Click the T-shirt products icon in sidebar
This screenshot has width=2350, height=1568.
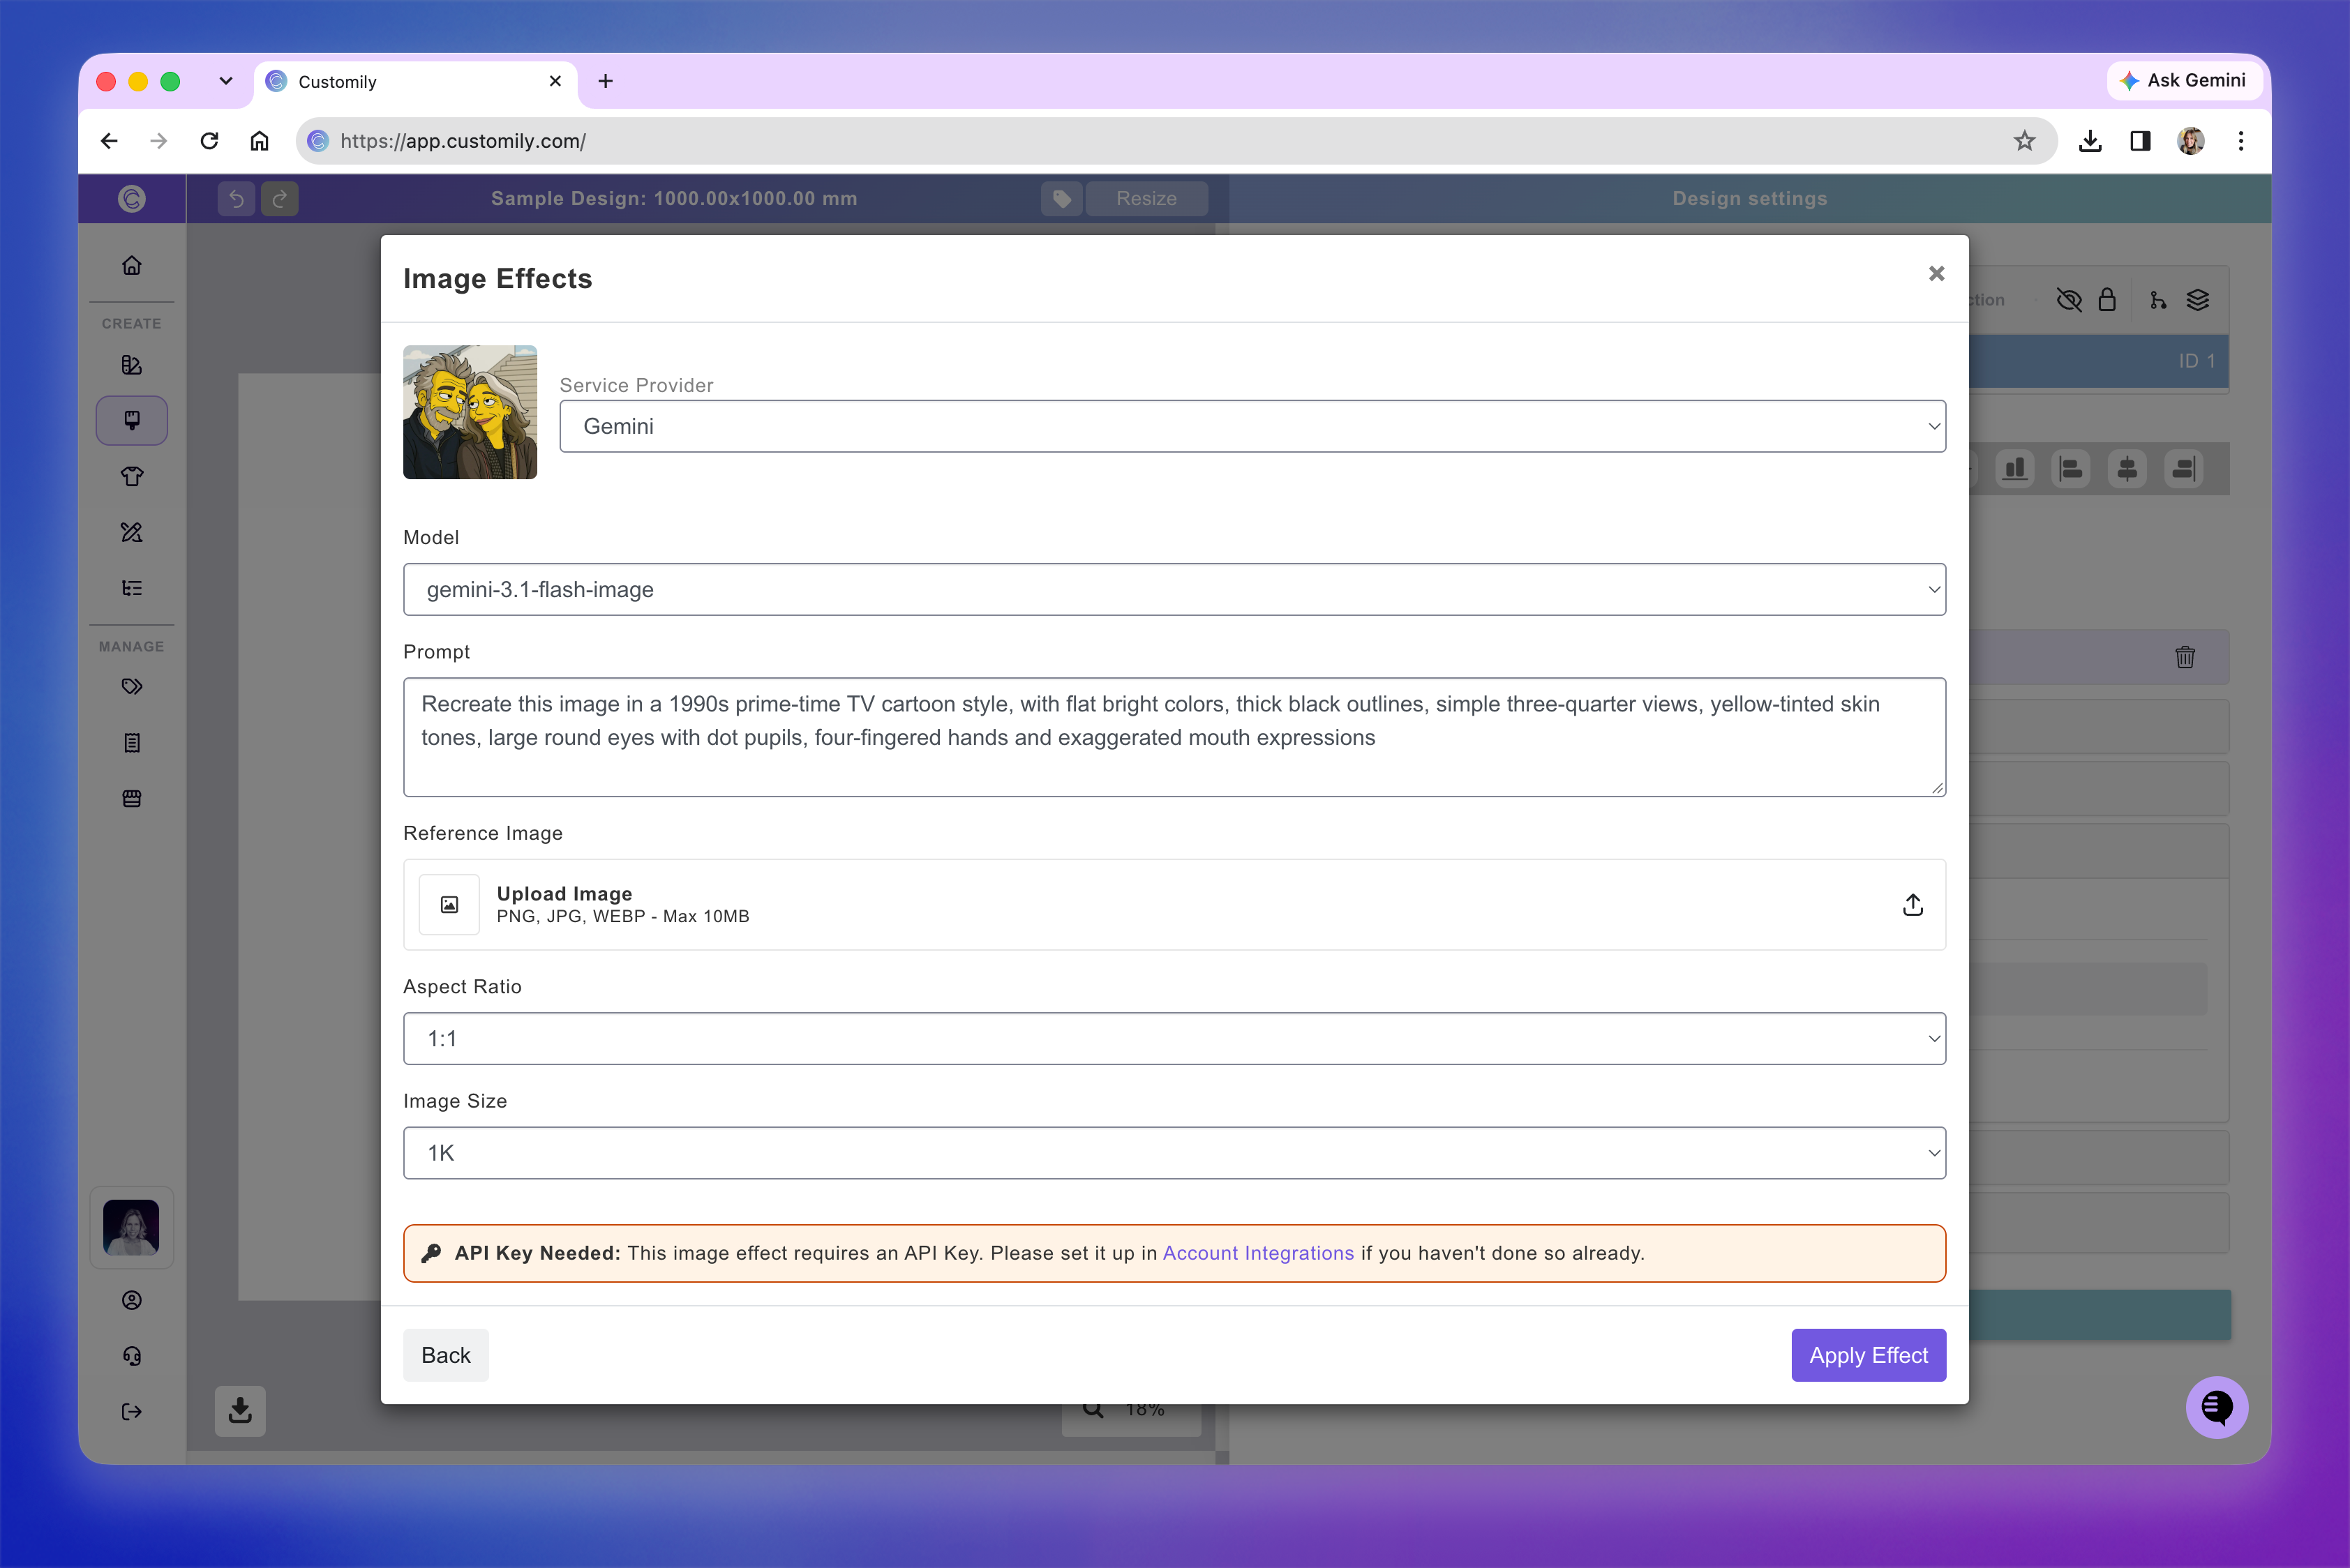pos(132,477)
